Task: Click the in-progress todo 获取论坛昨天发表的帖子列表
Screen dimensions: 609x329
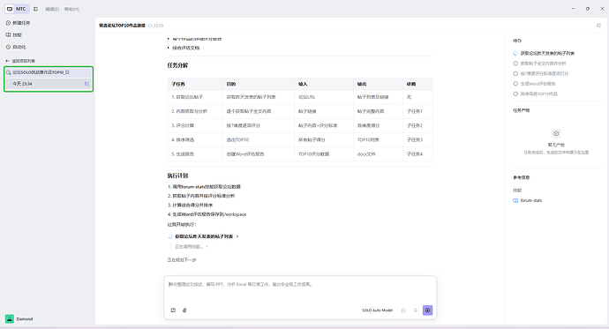Action: (547, 53)
